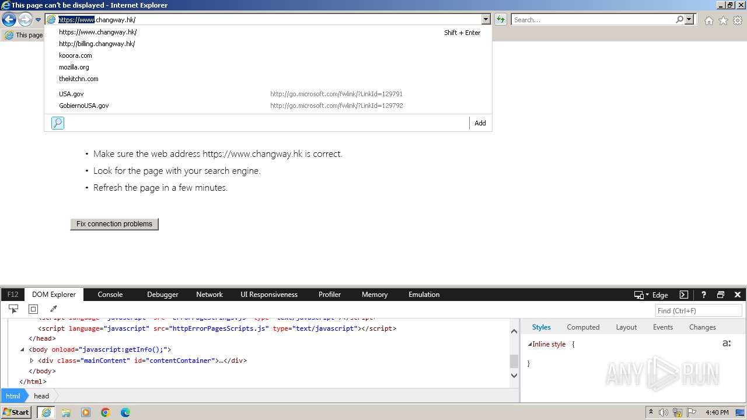Image resolution: width=747 pixels, height=420 pixels.
Task: Click the 'a:' pseudo-class toggle
Action: pos(727,344)
